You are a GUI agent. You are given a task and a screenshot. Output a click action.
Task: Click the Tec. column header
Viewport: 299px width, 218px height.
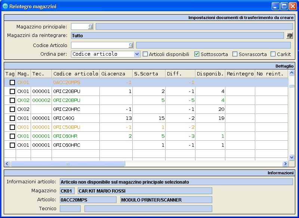click(x=41, y=74)
